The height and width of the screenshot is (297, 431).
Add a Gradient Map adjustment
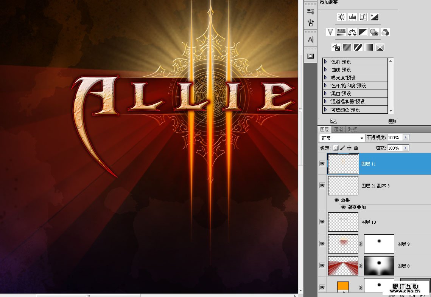click(x=369, y=47)
